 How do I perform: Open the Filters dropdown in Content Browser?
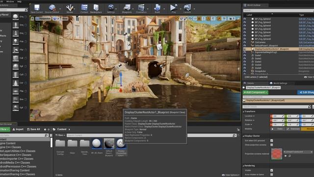[x=60, y=135]
